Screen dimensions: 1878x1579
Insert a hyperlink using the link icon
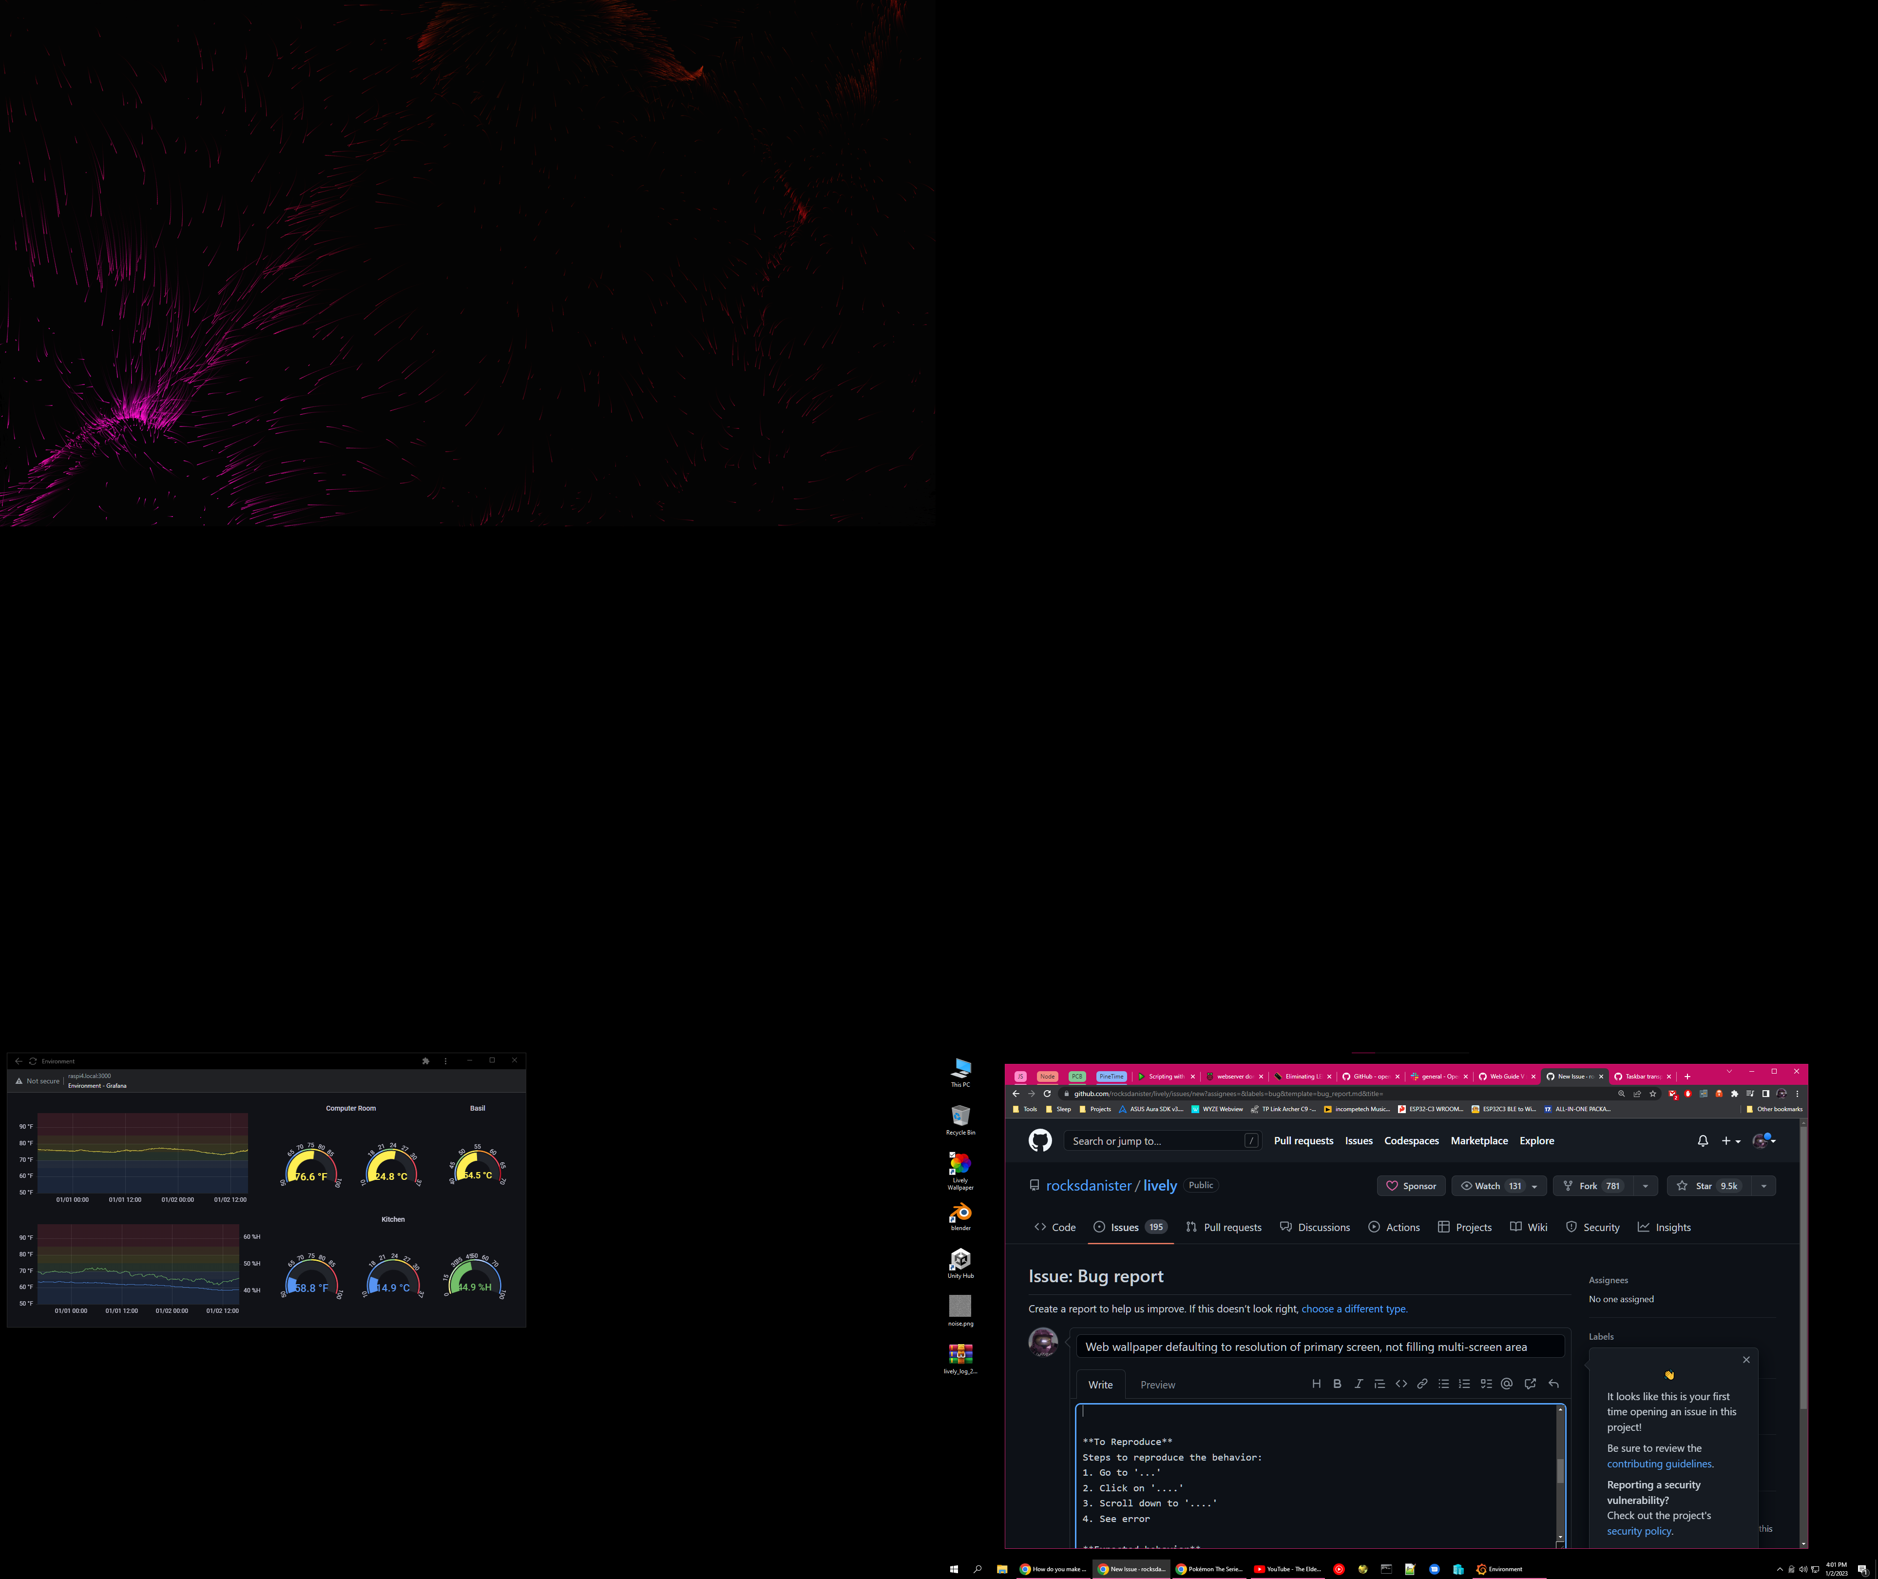[x=1422, y=1384]
